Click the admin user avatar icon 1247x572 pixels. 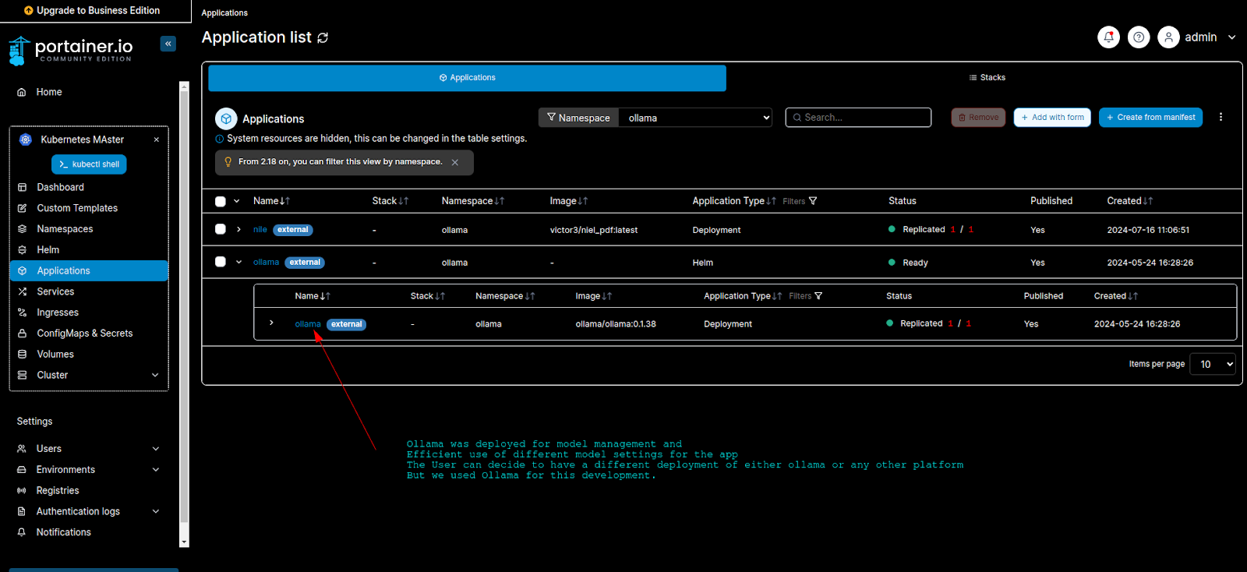pos(1168,37)
